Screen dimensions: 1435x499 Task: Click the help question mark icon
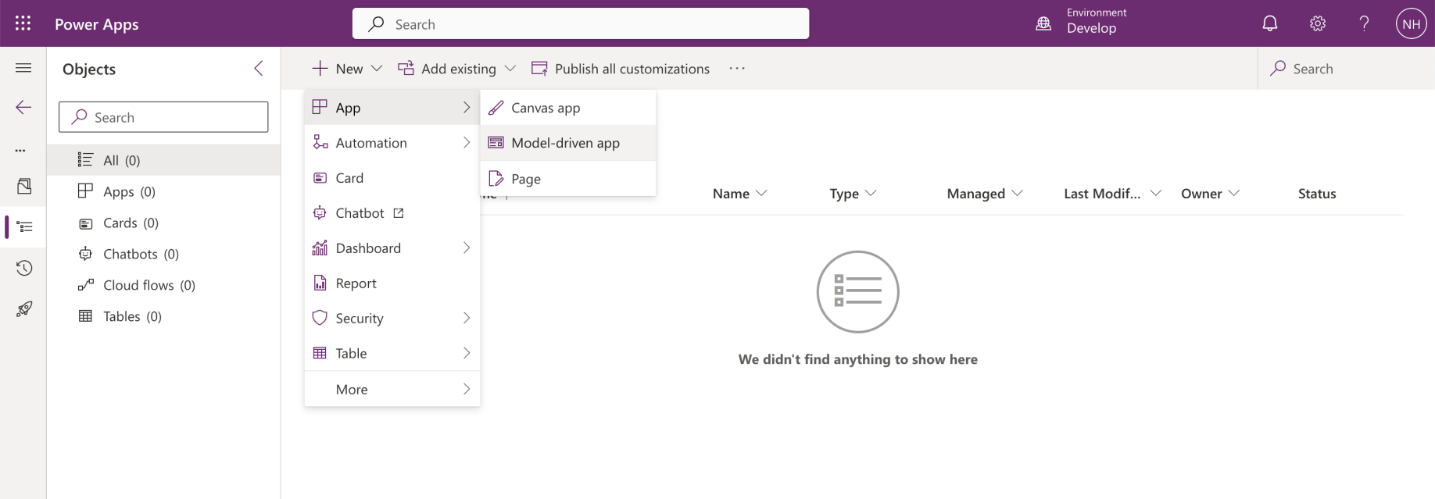tap(1364, 23)
